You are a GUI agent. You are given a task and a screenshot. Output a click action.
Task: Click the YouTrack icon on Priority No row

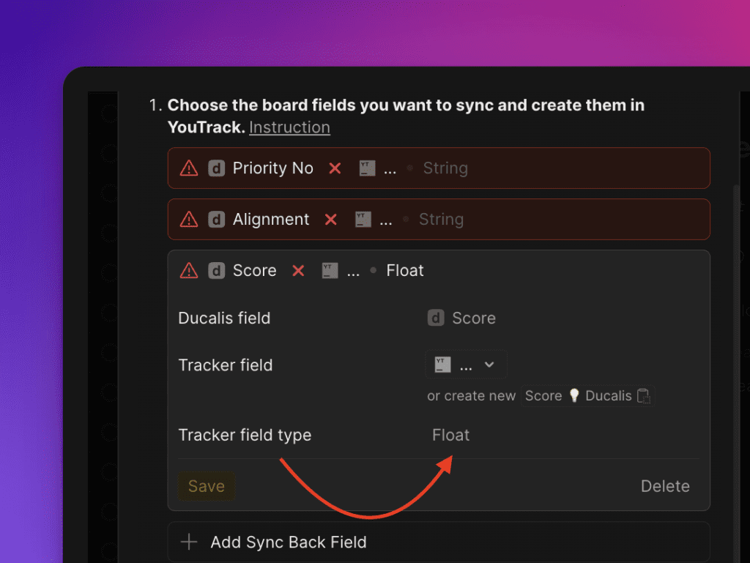tap(368, 168)
